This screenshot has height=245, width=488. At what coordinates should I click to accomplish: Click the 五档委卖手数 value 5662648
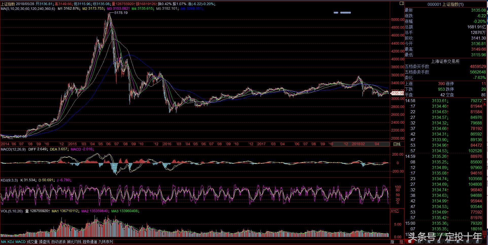pyautogui.click(x=478, y=72)
